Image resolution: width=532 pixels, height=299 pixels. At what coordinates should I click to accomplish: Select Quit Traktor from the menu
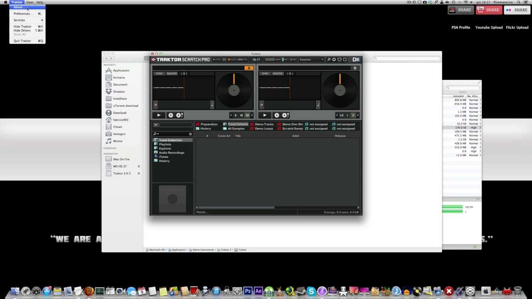point(27,41)
